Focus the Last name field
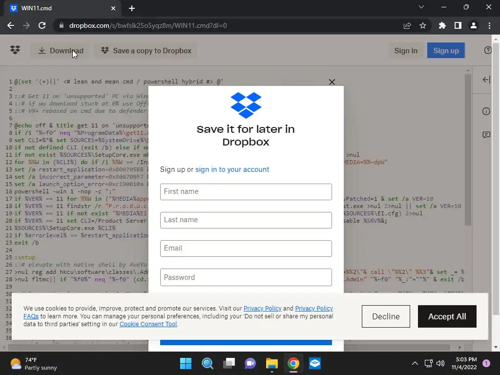This screenshot has height=375, width=500. coord(246,220)
